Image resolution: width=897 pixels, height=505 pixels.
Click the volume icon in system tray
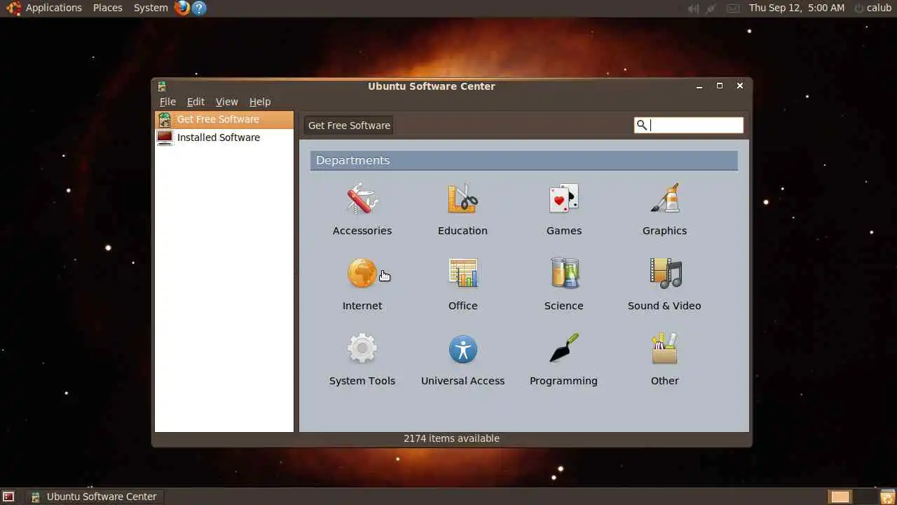pyautogui.click(x=693, y=8)
